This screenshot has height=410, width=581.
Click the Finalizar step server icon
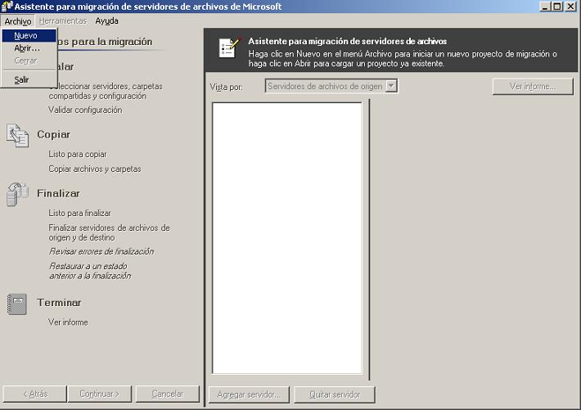[x=17, y=194]
